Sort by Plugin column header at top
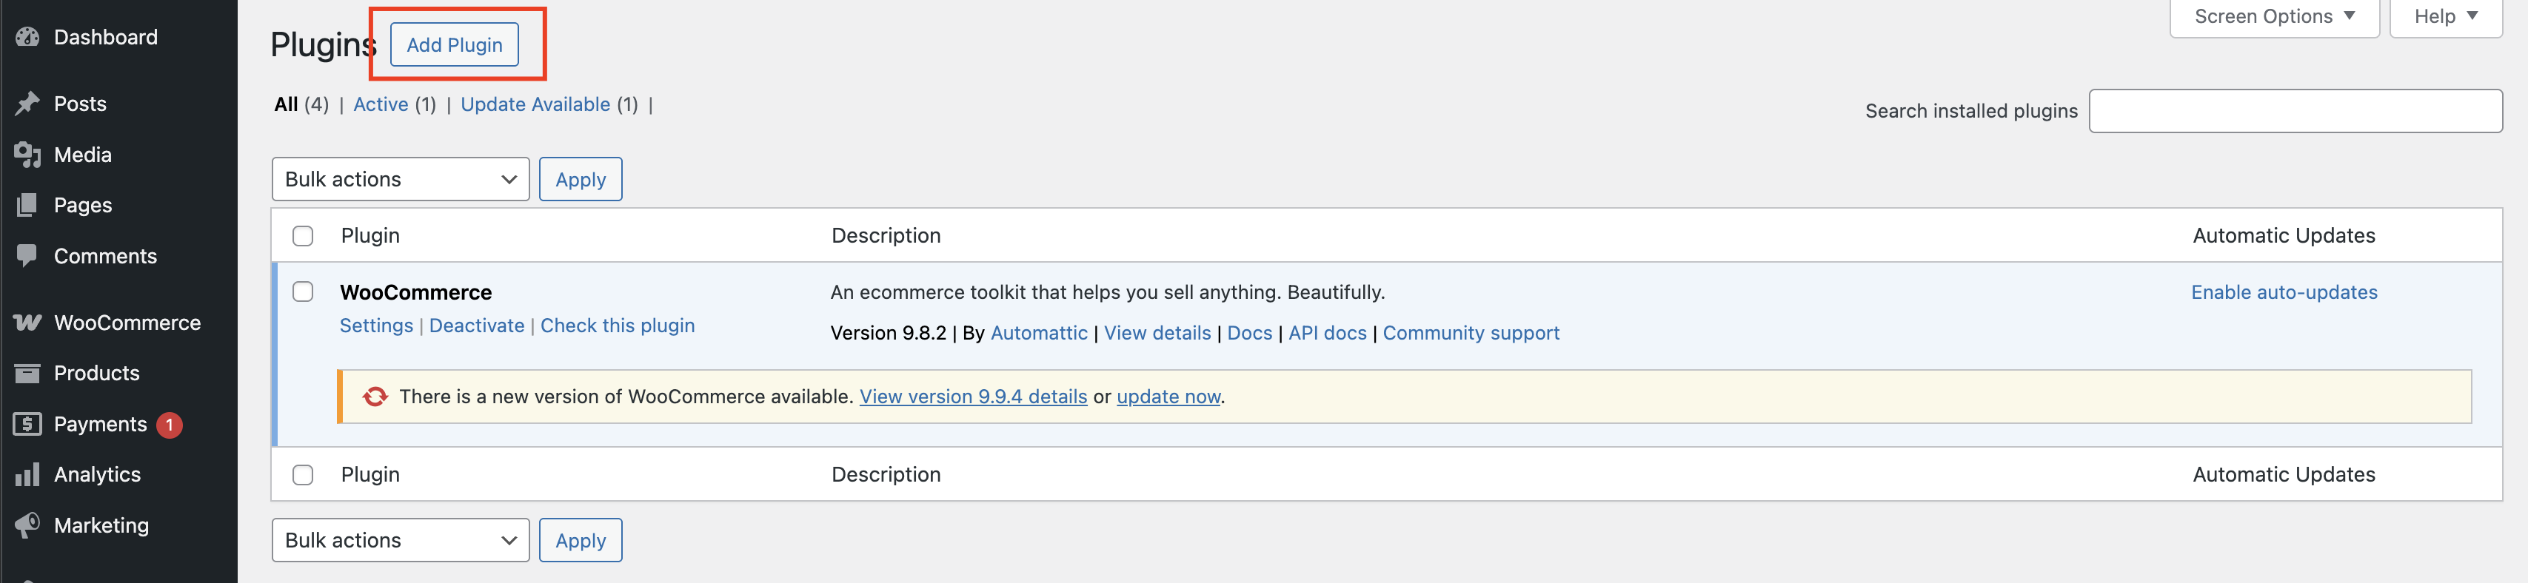The height and width of the screenshot is (583, 2528). pos(371,236)
